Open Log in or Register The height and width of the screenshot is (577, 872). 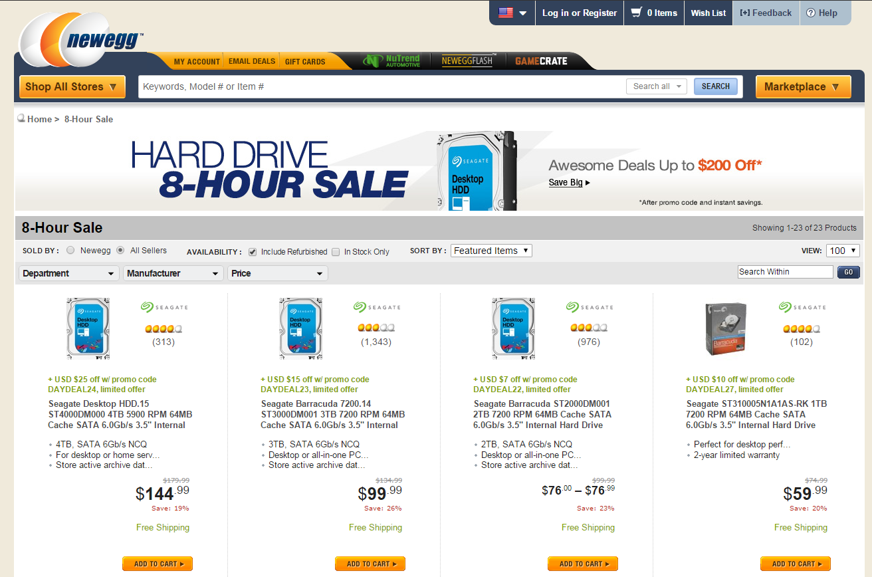click(580, 13)
